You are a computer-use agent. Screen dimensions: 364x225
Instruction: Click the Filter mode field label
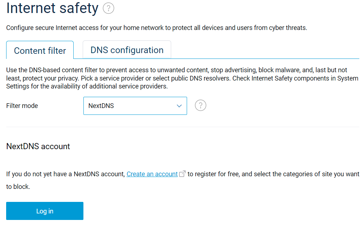[22, 106]
